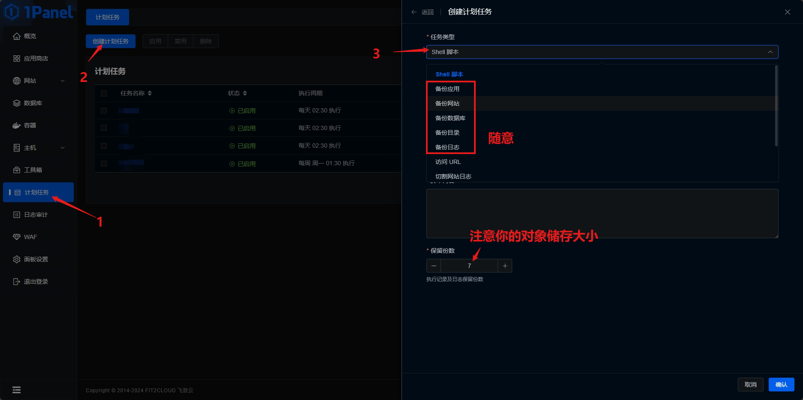Open App Store grid icon in sidebar

(x=17, y=59)
